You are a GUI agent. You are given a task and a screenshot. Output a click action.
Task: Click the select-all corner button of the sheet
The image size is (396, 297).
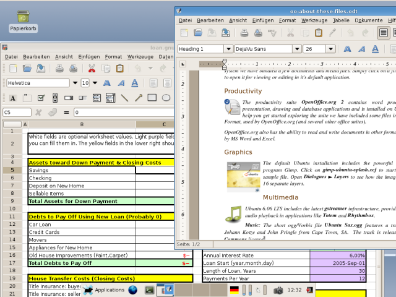tap(12, 124)
